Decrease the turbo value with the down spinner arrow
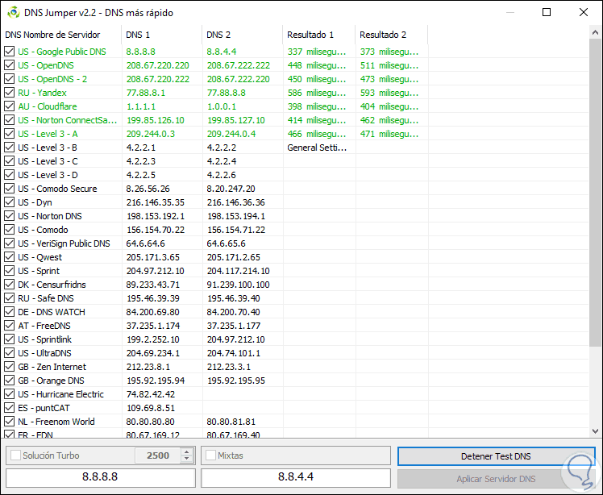 186,459
